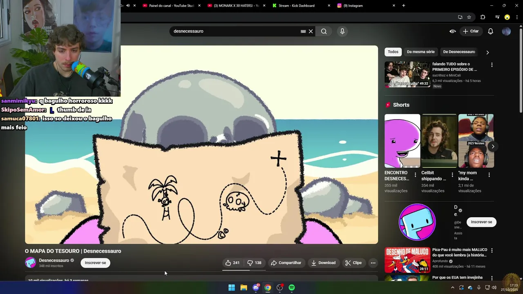The width and height of the screenshot is (523, 294).
Task: Open the volume control in the system tray
Action: pyautogui.click(x=494, y=287)
